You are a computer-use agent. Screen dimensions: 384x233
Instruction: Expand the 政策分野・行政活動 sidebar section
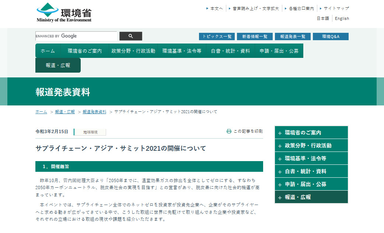[x=311, y=146]
